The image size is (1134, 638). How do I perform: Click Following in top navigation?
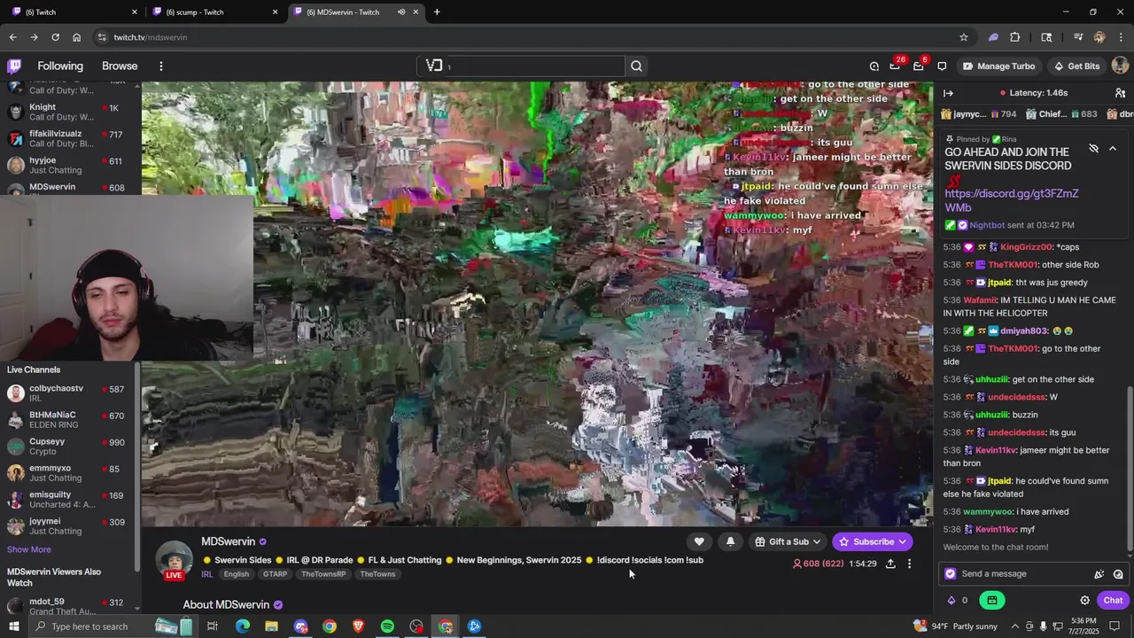click(x=60, y=66)
